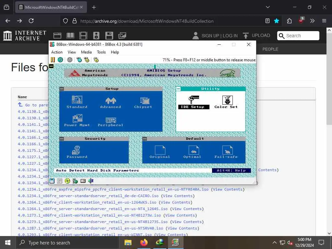Screen dimensions: 332x249
Task: List all tabs dropdown in Firefox
Action: pos(267,7)
